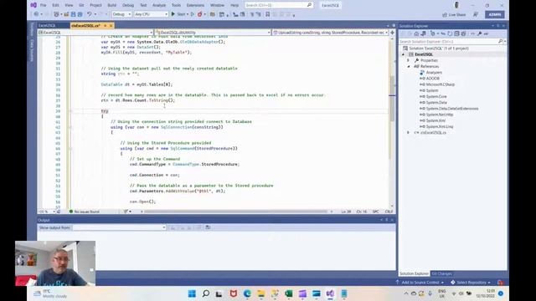
Task: Open the Excel2SQL project navigation dropdown
Action: (x=95, y=33)
